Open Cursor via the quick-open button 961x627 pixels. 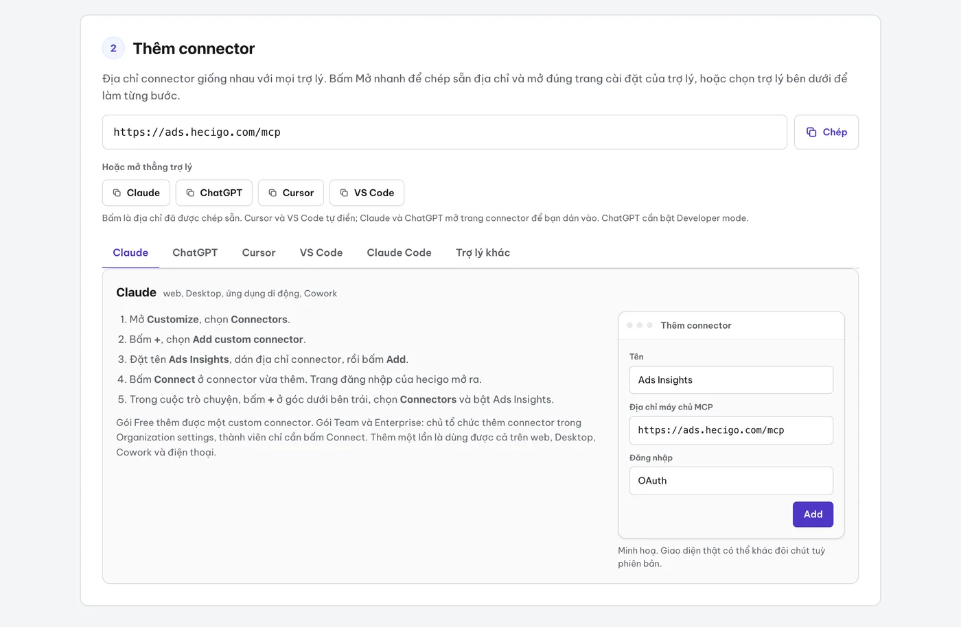[291, 193]
